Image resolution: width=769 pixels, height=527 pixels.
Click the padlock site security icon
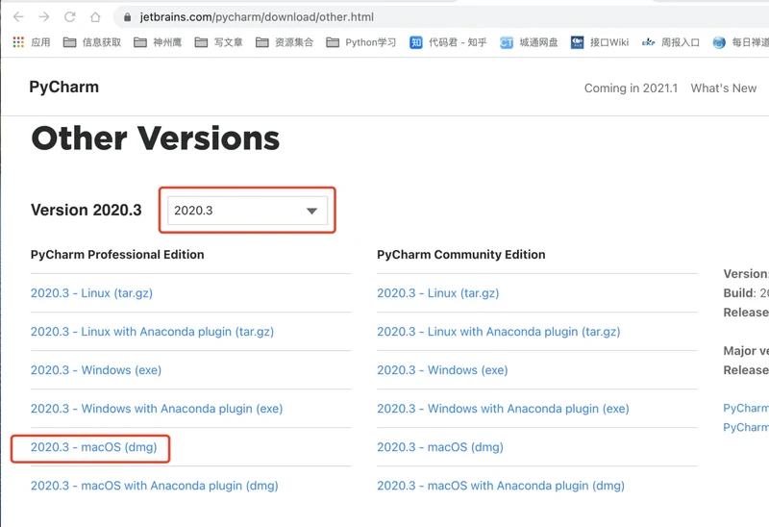(x=128, y=17)
